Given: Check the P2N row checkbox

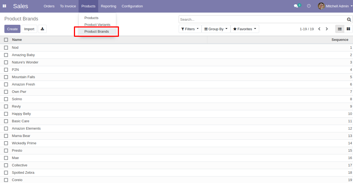Looking at the screenshot, I should (6, 70).
